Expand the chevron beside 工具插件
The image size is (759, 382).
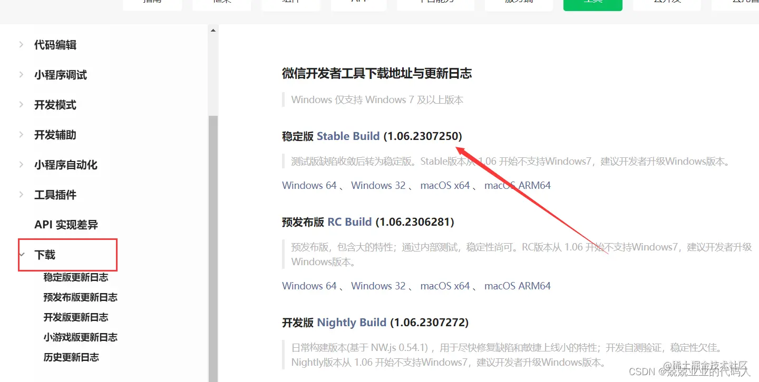coord(21,195)
